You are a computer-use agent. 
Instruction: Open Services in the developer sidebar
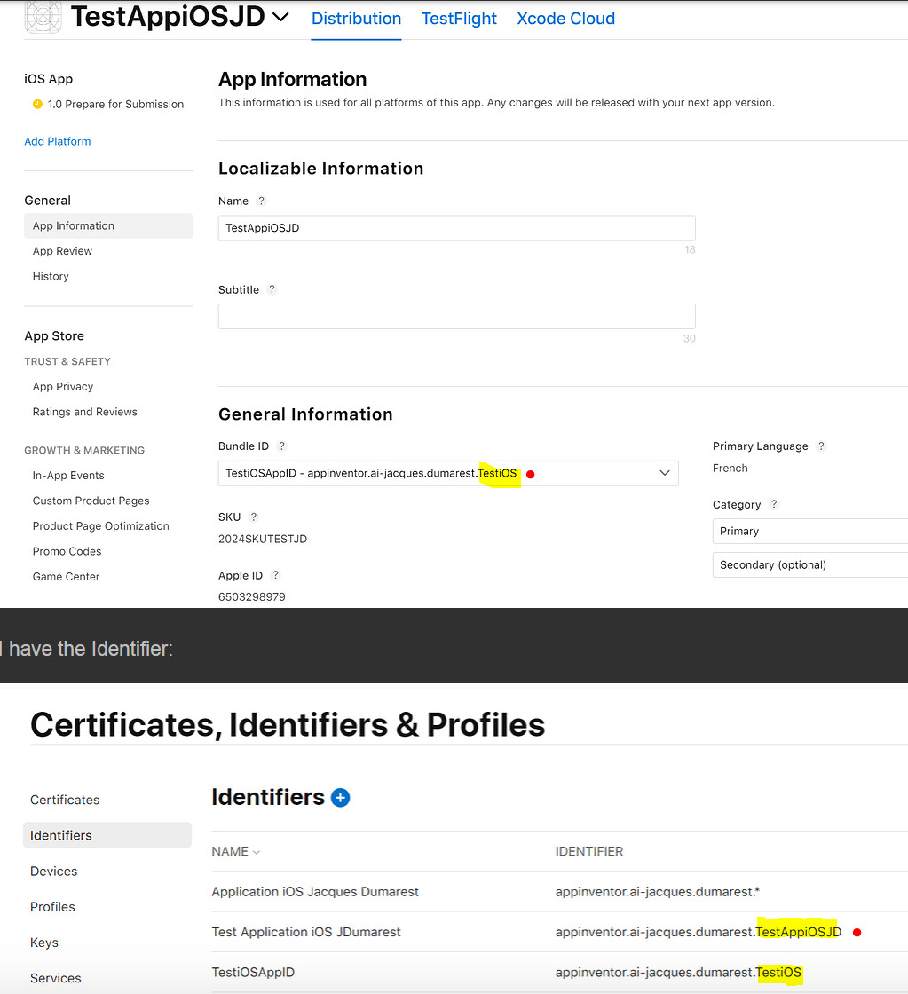click(x=56, y=978)
